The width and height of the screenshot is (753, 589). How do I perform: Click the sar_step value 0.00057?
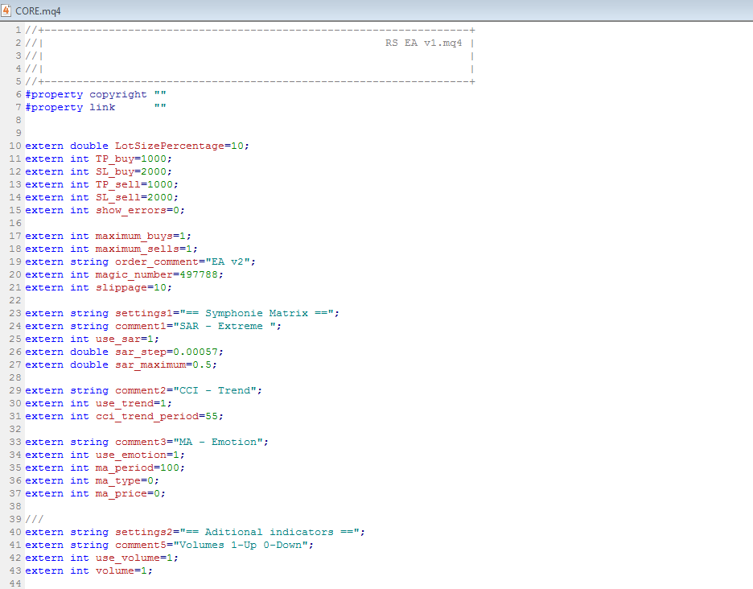click(195, 352)
